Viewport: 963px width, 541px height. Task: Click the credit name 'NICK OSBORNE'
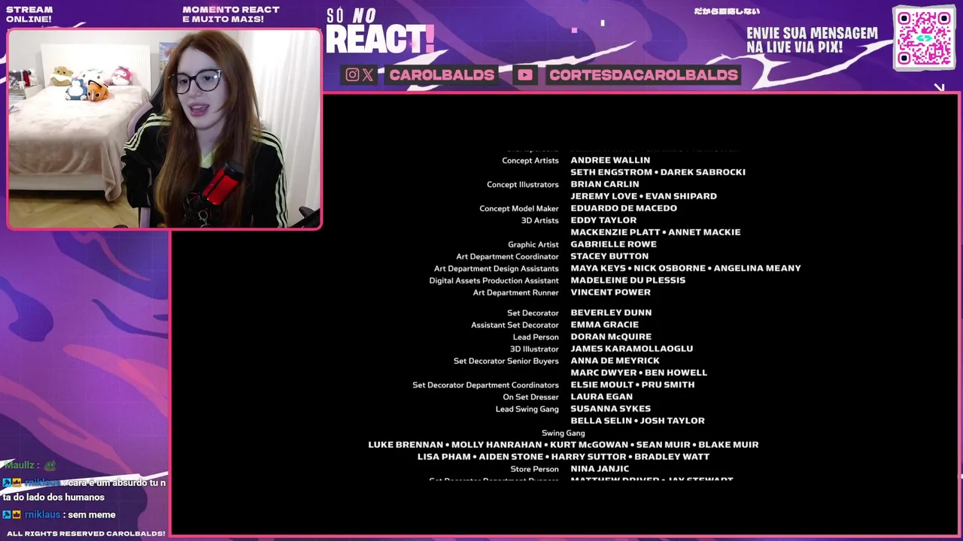pyautogui.click(x=670, y=268)
